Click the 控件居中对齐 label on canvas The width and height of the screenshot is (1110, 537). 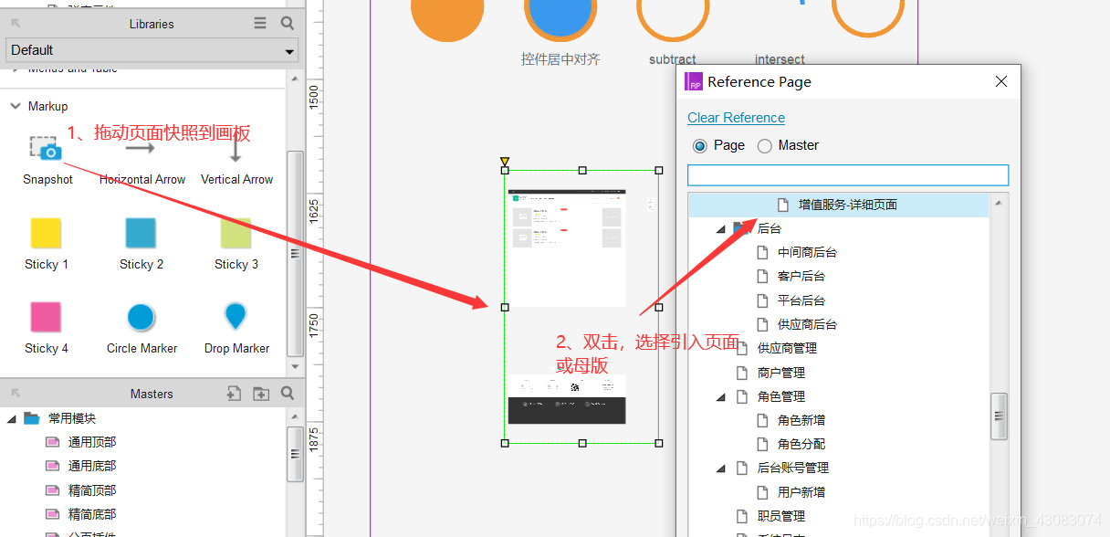point(560,59)
